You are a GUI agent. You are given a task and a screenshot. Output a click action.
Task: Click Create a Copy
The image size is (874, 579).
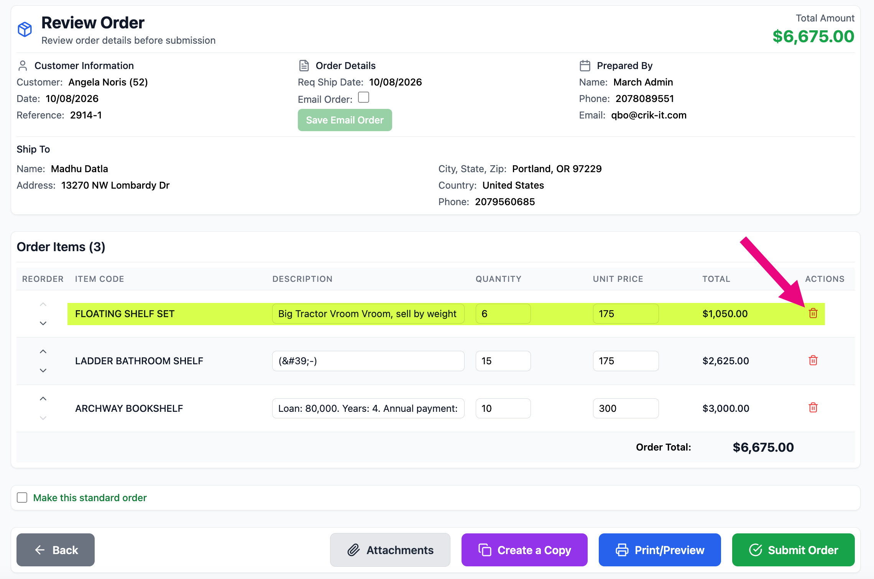click(x=524, y=550)
